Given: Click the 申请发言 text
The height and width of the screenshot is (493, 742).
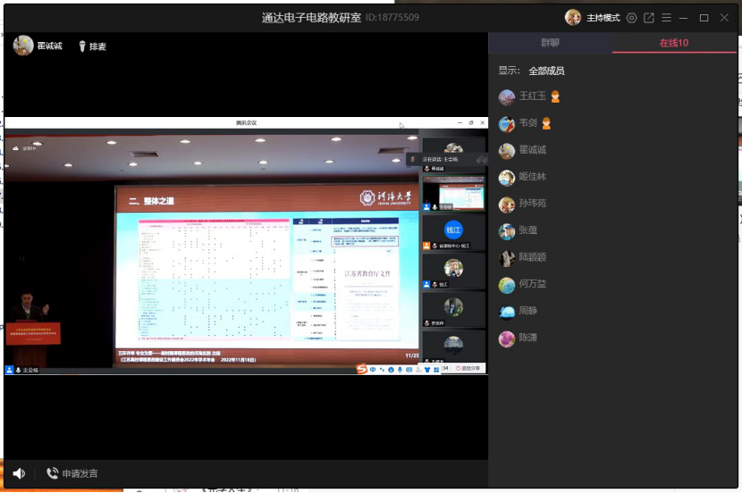Looking at the screenshot, I should pos(80,473).
